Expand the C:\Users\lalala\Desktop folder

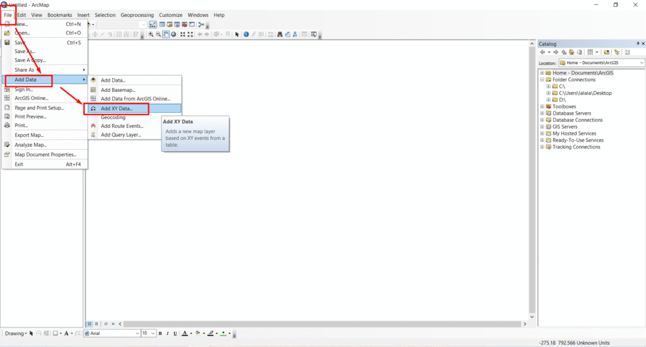coord(548,93)
